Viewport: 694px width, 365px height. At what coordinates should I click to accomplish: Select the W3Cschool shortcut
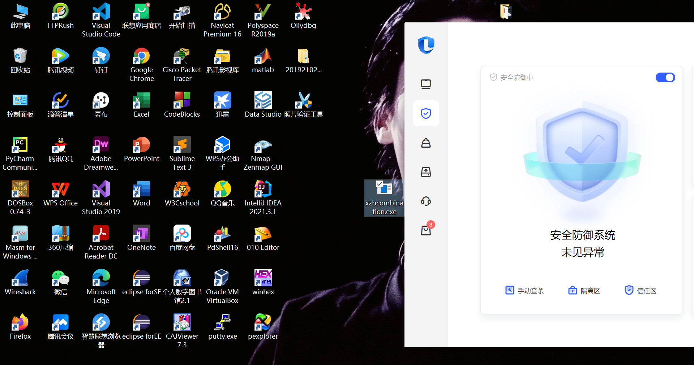coord(182,194)
